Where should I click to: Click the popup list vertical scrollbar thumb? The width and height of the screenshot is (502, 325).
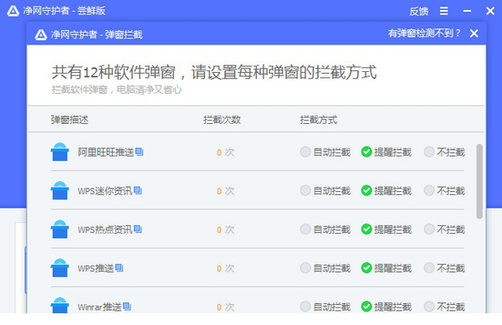(479, 182)
